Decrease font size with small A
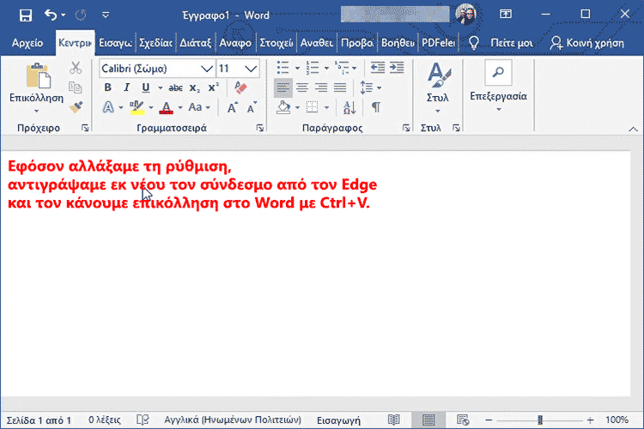The width and height of the screenshot is (644, 429). point(252,107)
